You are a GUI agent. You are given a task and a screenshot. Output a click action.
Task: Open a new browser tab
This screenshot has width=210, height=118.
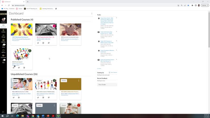(x=28, y=2)
